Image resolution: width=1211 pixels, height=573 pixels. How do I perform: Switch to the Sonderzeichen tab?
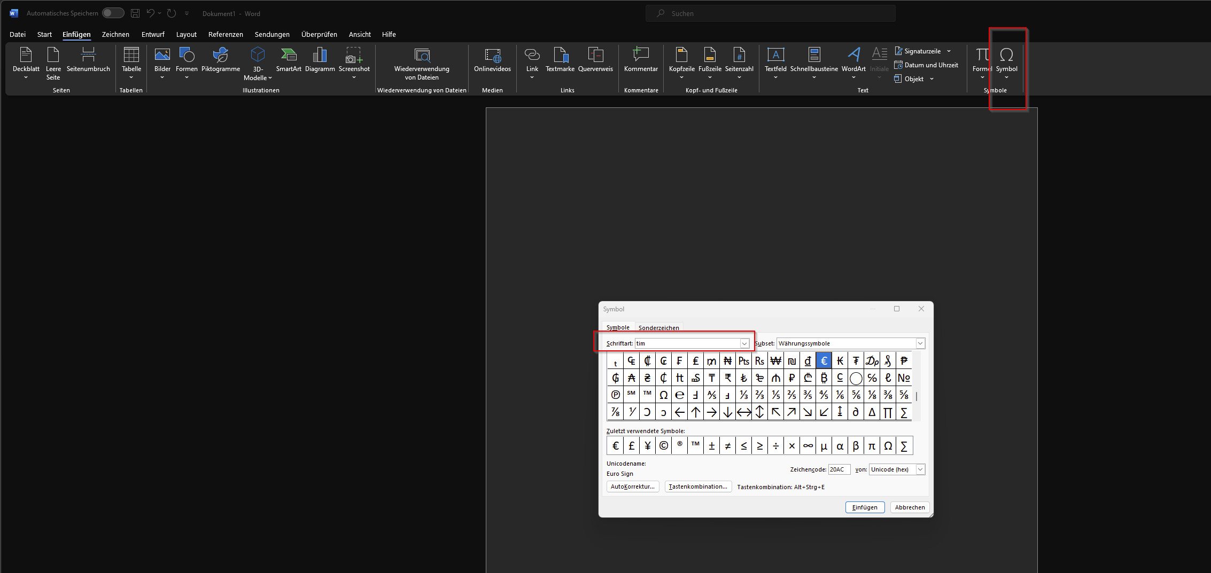[x=658, y=327]
